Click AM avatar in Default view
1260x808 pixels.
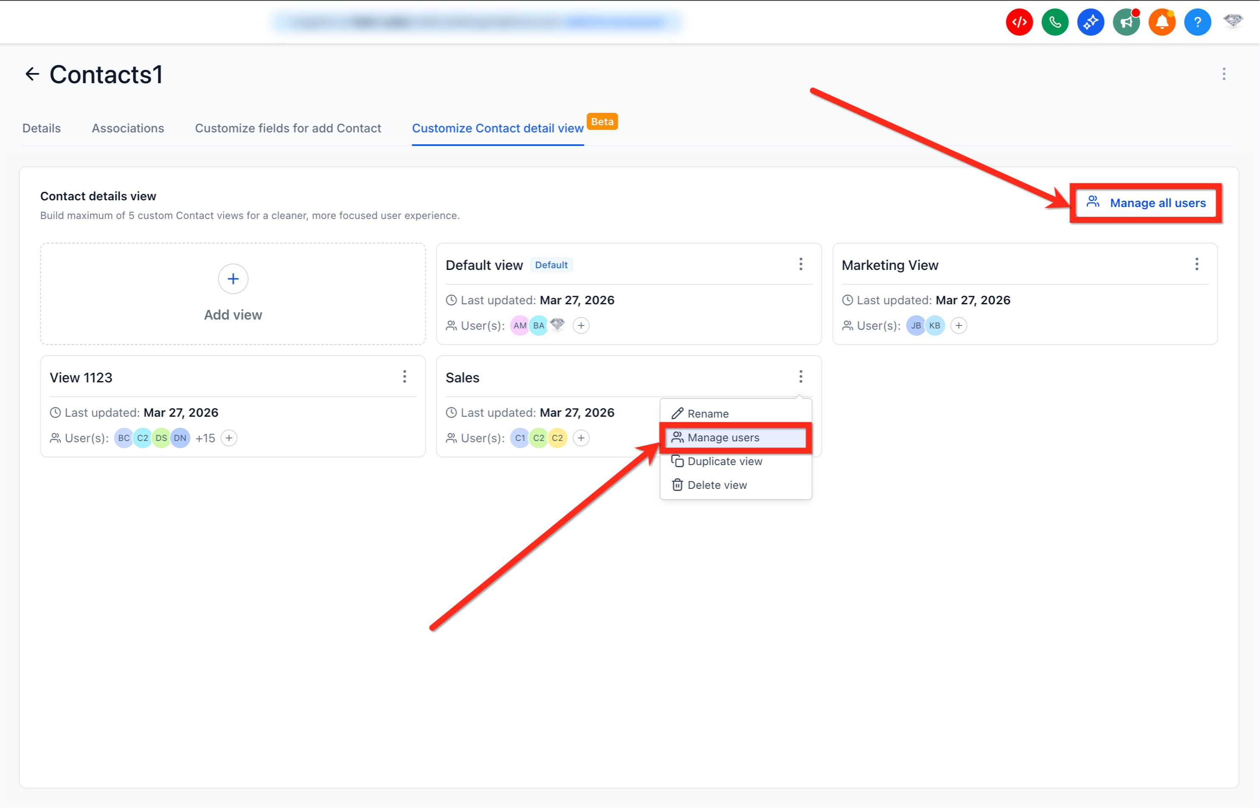point(520,326)
